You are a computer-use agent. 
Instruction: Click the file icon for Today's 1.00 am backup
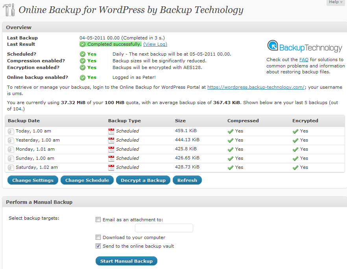click(10, 131)
